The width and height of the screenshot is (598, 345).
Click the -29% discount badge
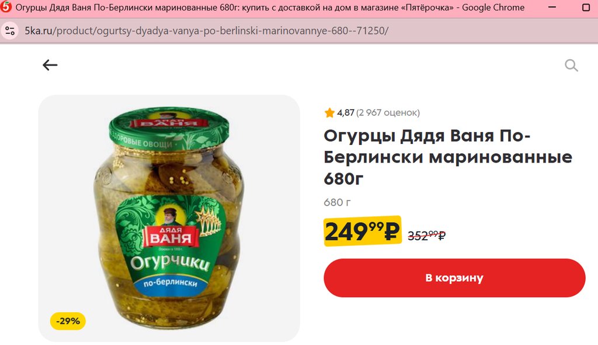point(68,321)
